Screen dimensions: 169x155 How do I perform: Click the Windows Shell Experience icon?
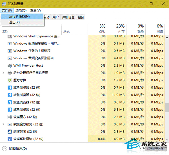point(10,37)
